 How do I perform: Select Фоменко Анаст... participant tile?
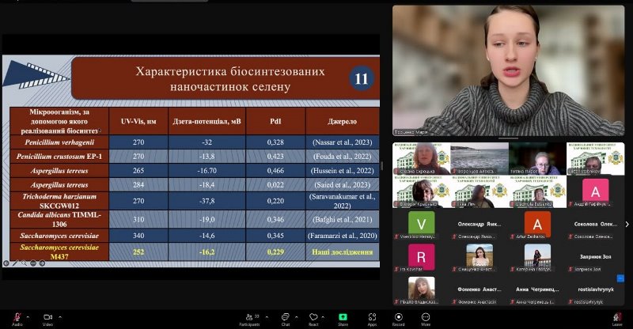pyautogui.click(x=479, y=289)
